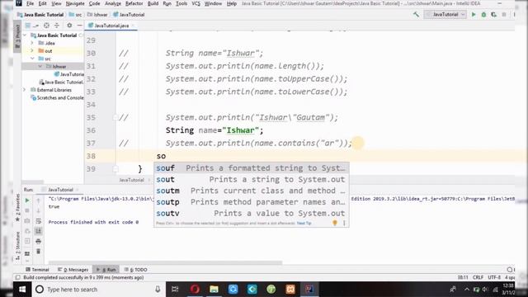Open the Build menu

click(x=153, y=3)
